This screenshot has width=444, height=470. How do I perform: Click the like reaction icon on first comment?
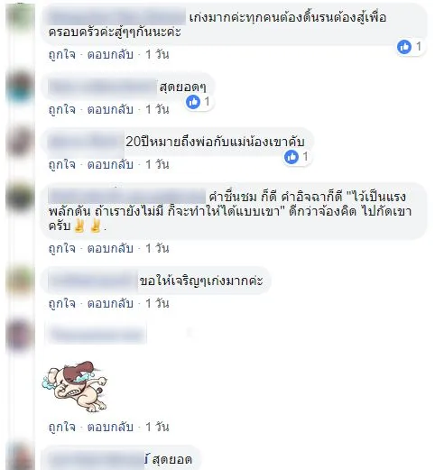click(x=404, y=47)
